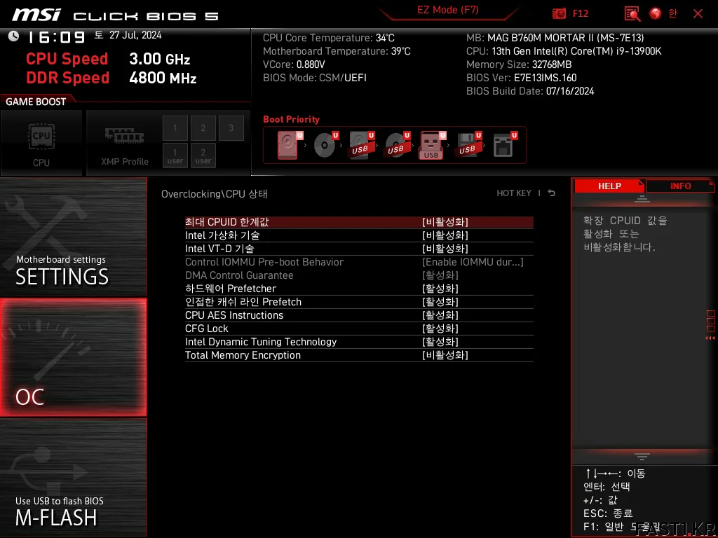The image size is (718, 538).
Task: Change the 하드웨어 Prefetcher value
Action: (x=440, y=289)
